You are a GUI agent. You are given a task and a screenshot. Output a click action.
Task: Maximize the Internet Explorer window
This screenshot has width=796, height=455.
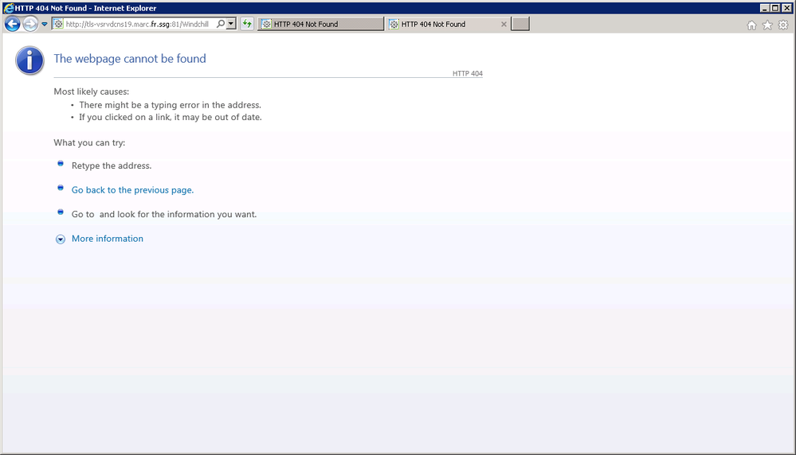pyautogui.click(x=775, y=8)
